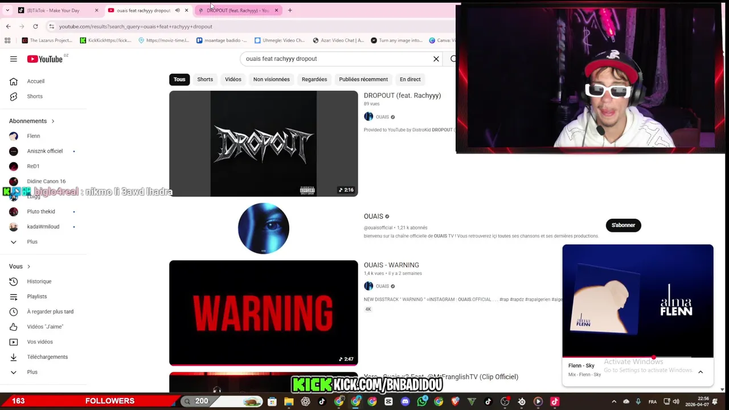This screenshot has width=729, height=410.
Task: Select the Regardées filter chip
Action: tap(314, 79)
